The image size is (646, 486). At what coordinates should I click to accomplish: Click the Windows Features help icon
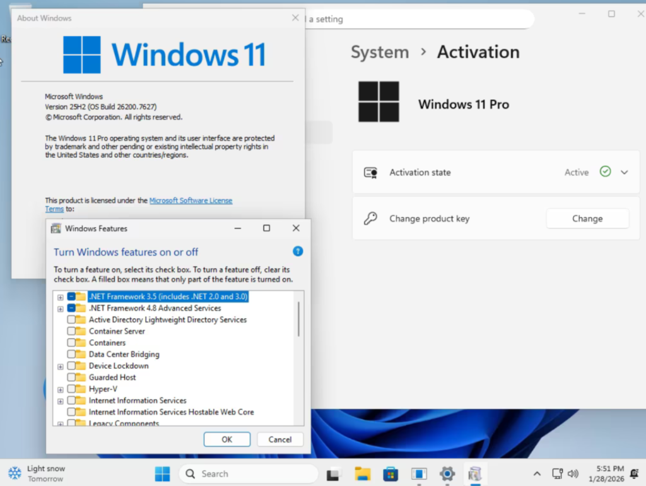(x=298, y=251)
